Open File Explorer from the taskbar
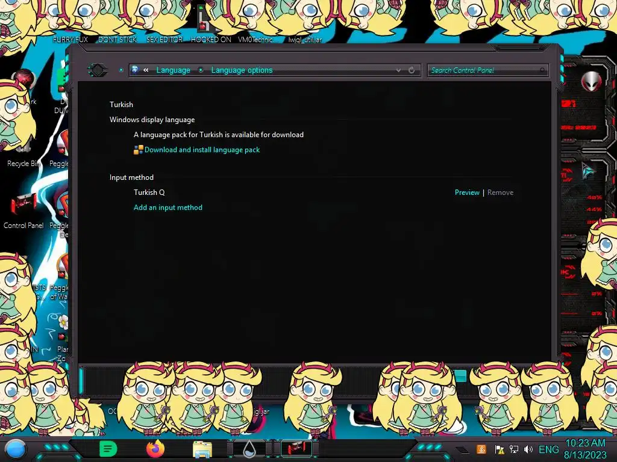The height and width of the screenshot is (462, 617). point(202,449)
